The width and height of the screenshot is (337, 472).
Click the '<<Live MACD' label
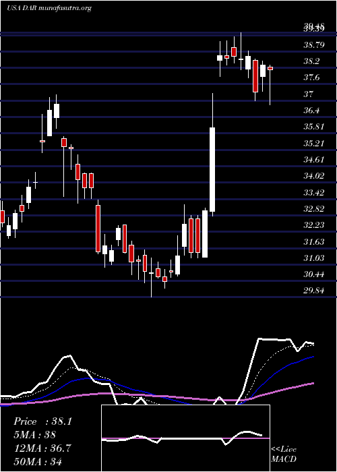tap(284, 454)
